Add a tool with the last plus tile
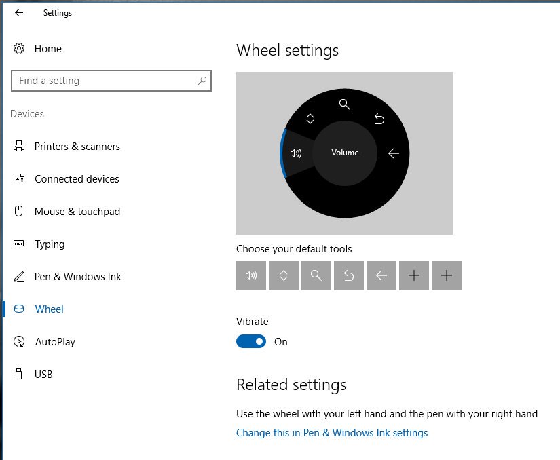This screenshot has height=460, width=560. (447, 275)
